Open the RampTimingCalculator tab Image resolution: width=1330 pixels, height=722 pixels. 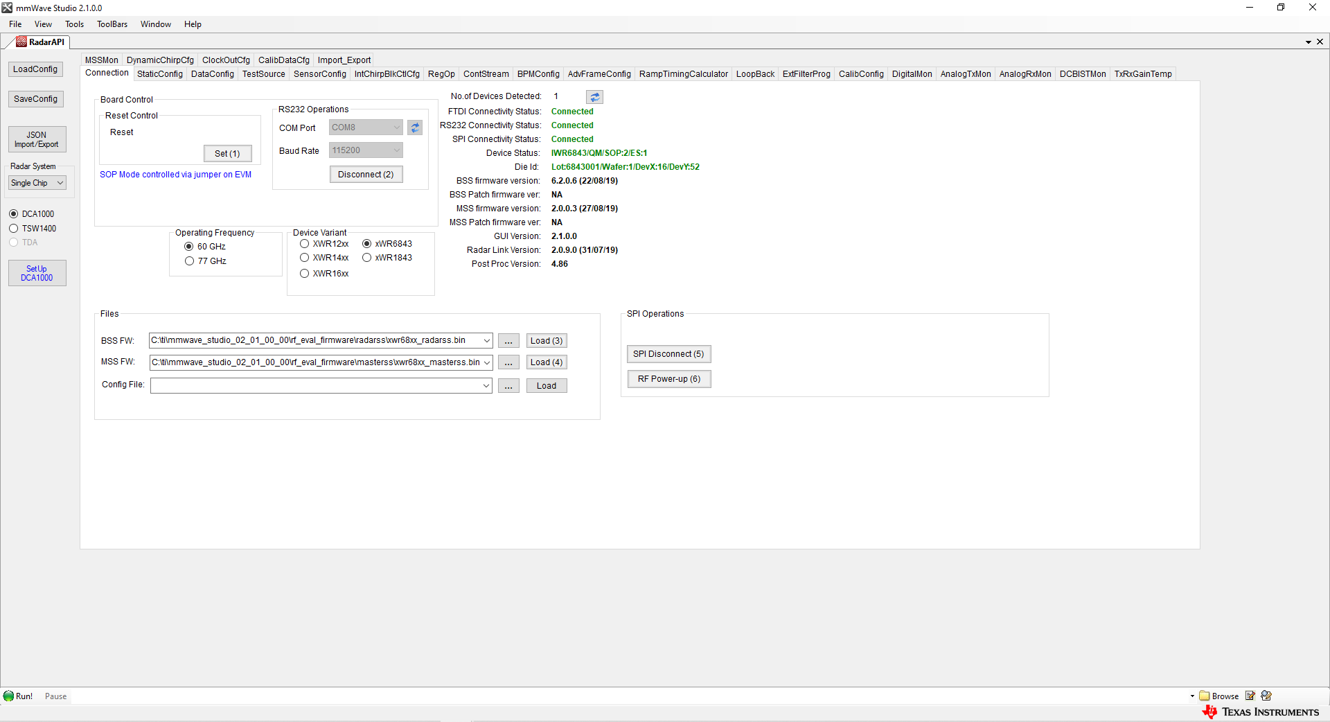coord(684,74)
